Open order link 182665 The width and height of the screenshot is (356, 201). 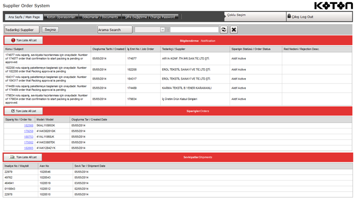(29, 148)
